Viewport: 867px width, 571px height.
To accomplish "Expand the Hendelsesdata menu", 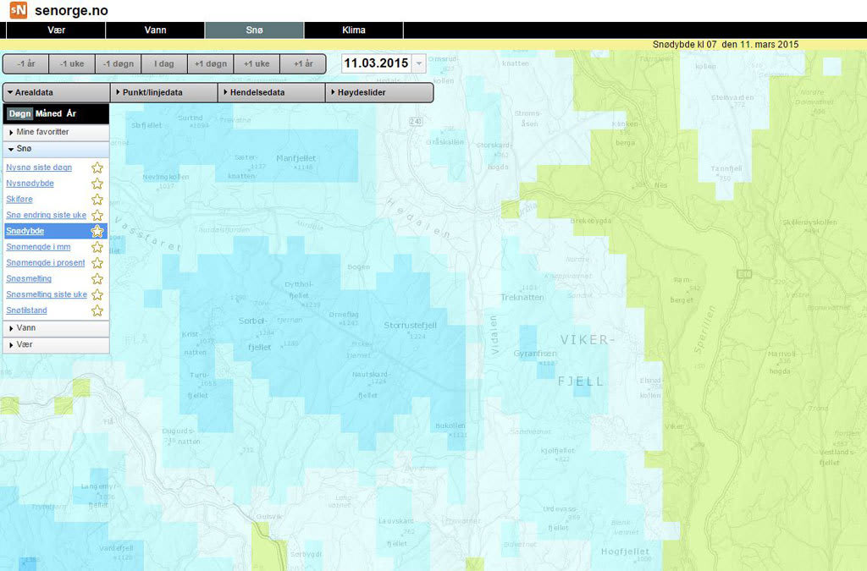I will click(x=271, y=92).
